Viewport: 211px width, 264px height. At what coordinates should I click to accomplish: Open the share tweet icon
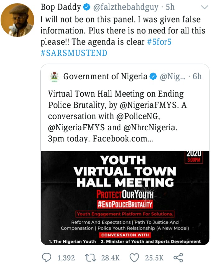click(178, 257)
